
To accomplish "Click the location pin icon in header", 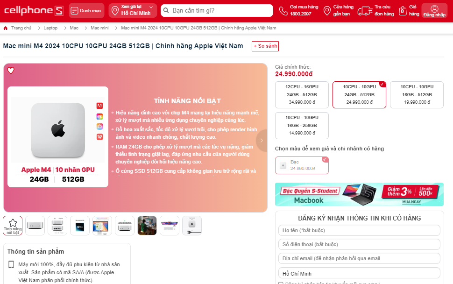I will click(115, 11).
